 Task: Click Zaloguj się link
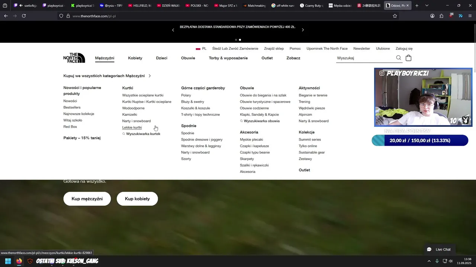[404, 49]
